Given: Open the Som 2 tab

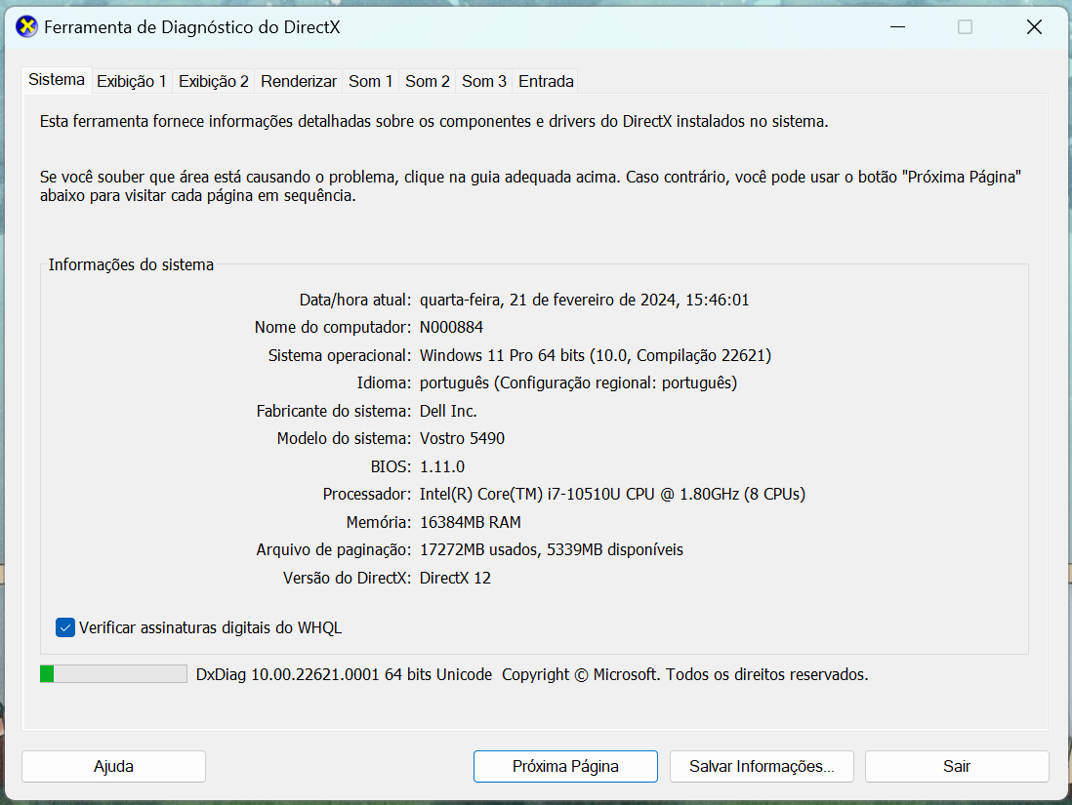Looking at the screenshot, I should coord(428,82).
